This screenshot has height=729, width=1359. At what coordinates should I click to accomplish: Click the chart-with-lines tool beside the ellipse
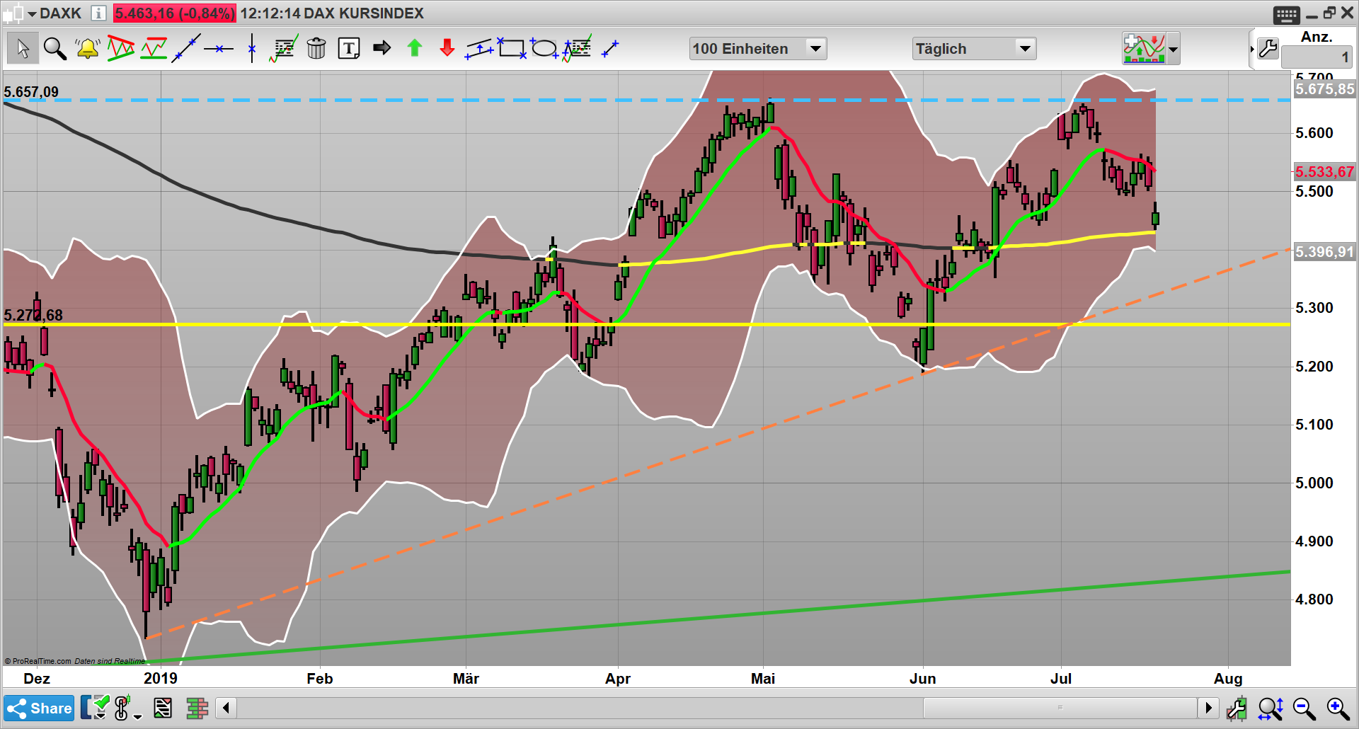coord(578,49)
